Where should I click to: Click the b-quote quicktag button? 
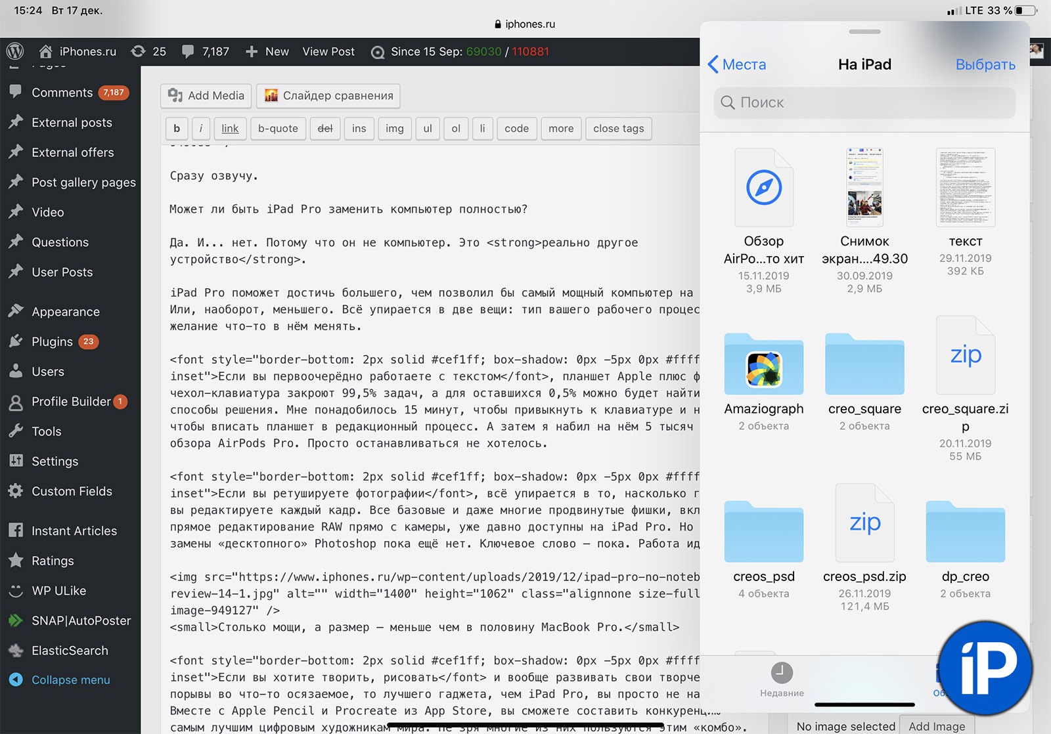click(278, 129)
